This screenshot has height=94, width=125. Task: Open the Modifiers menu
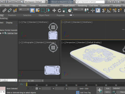[x=43, y=5]
